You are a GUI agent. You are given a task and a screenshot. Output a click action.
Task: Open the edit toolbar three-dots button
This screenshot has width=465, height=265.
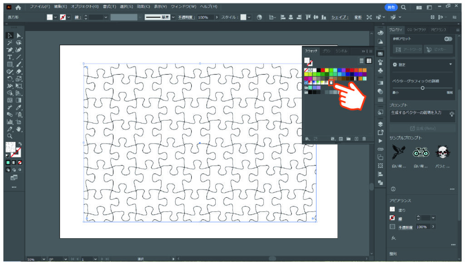14,187
